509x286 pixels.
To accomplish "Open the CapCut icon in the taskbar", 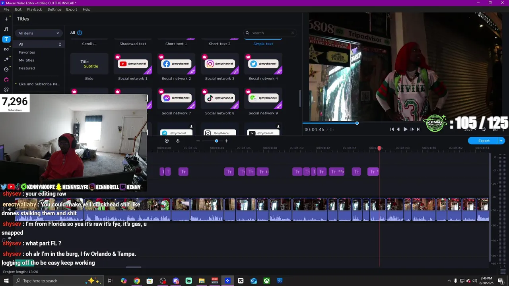I will tap(241, 281).
